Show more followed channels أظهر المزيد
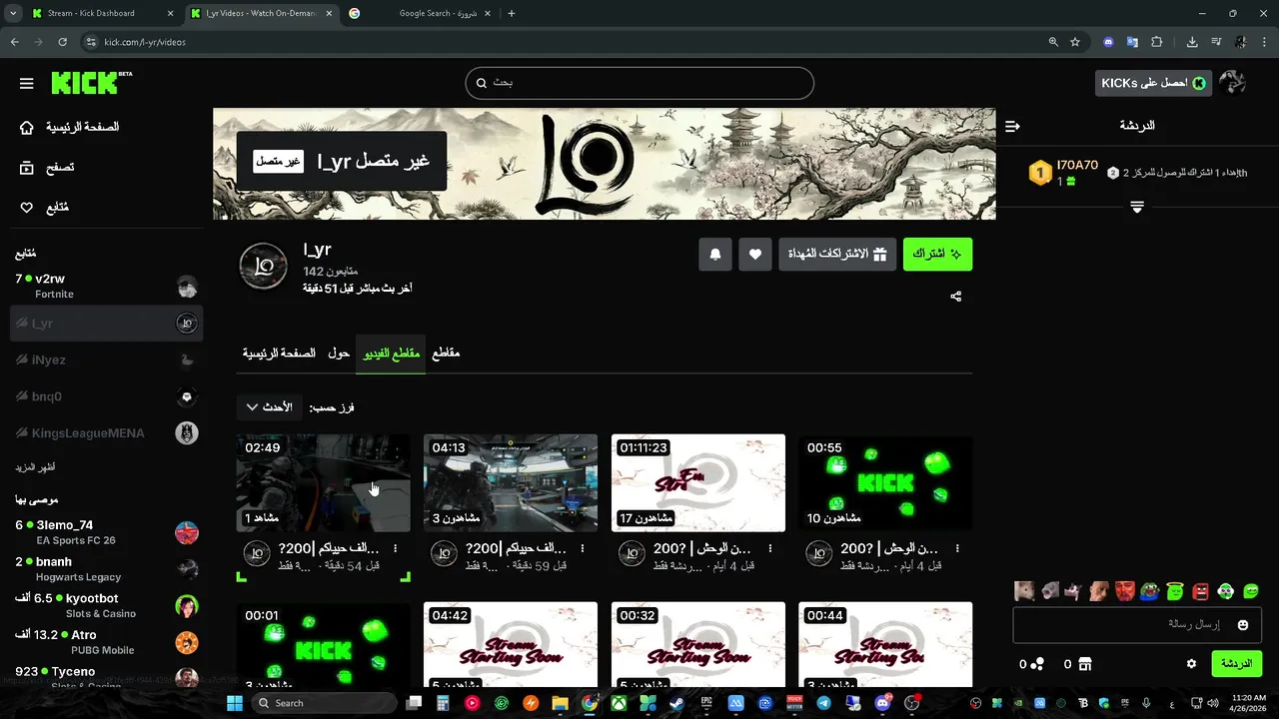Image resolution: width=1279 pixels, height=719 pixels. 35,468
